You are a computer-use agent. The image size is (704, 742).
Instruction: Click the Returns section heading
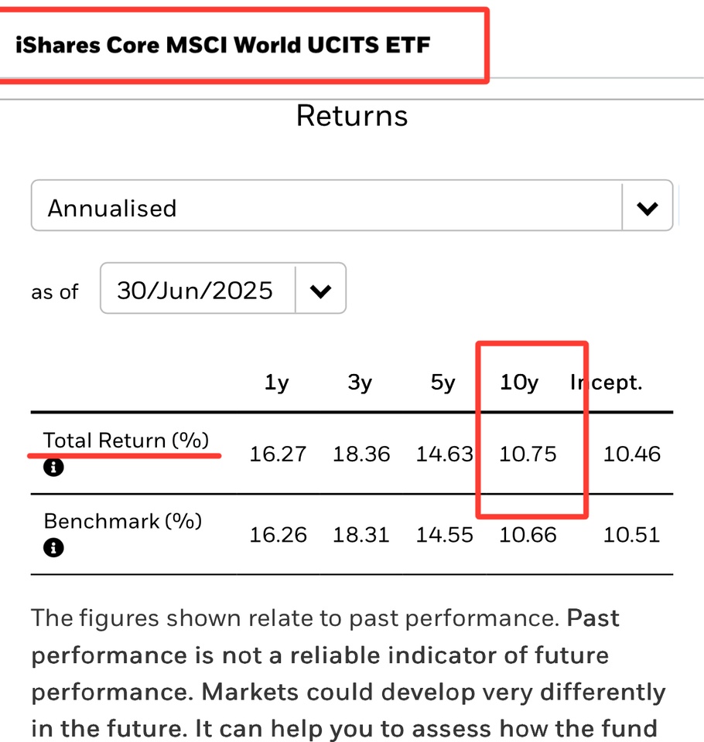[352, 115]
